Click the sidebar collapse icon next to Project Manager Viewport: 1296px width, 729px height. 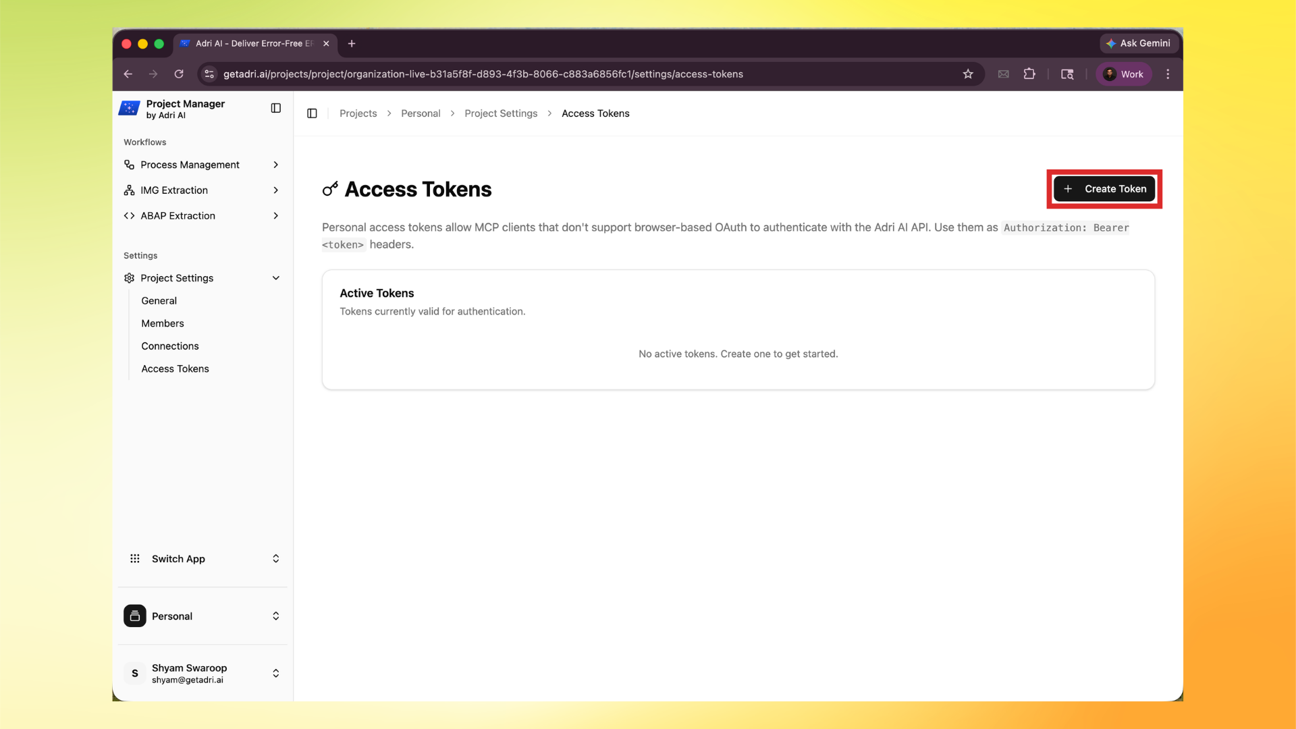(x=275, y=108)
